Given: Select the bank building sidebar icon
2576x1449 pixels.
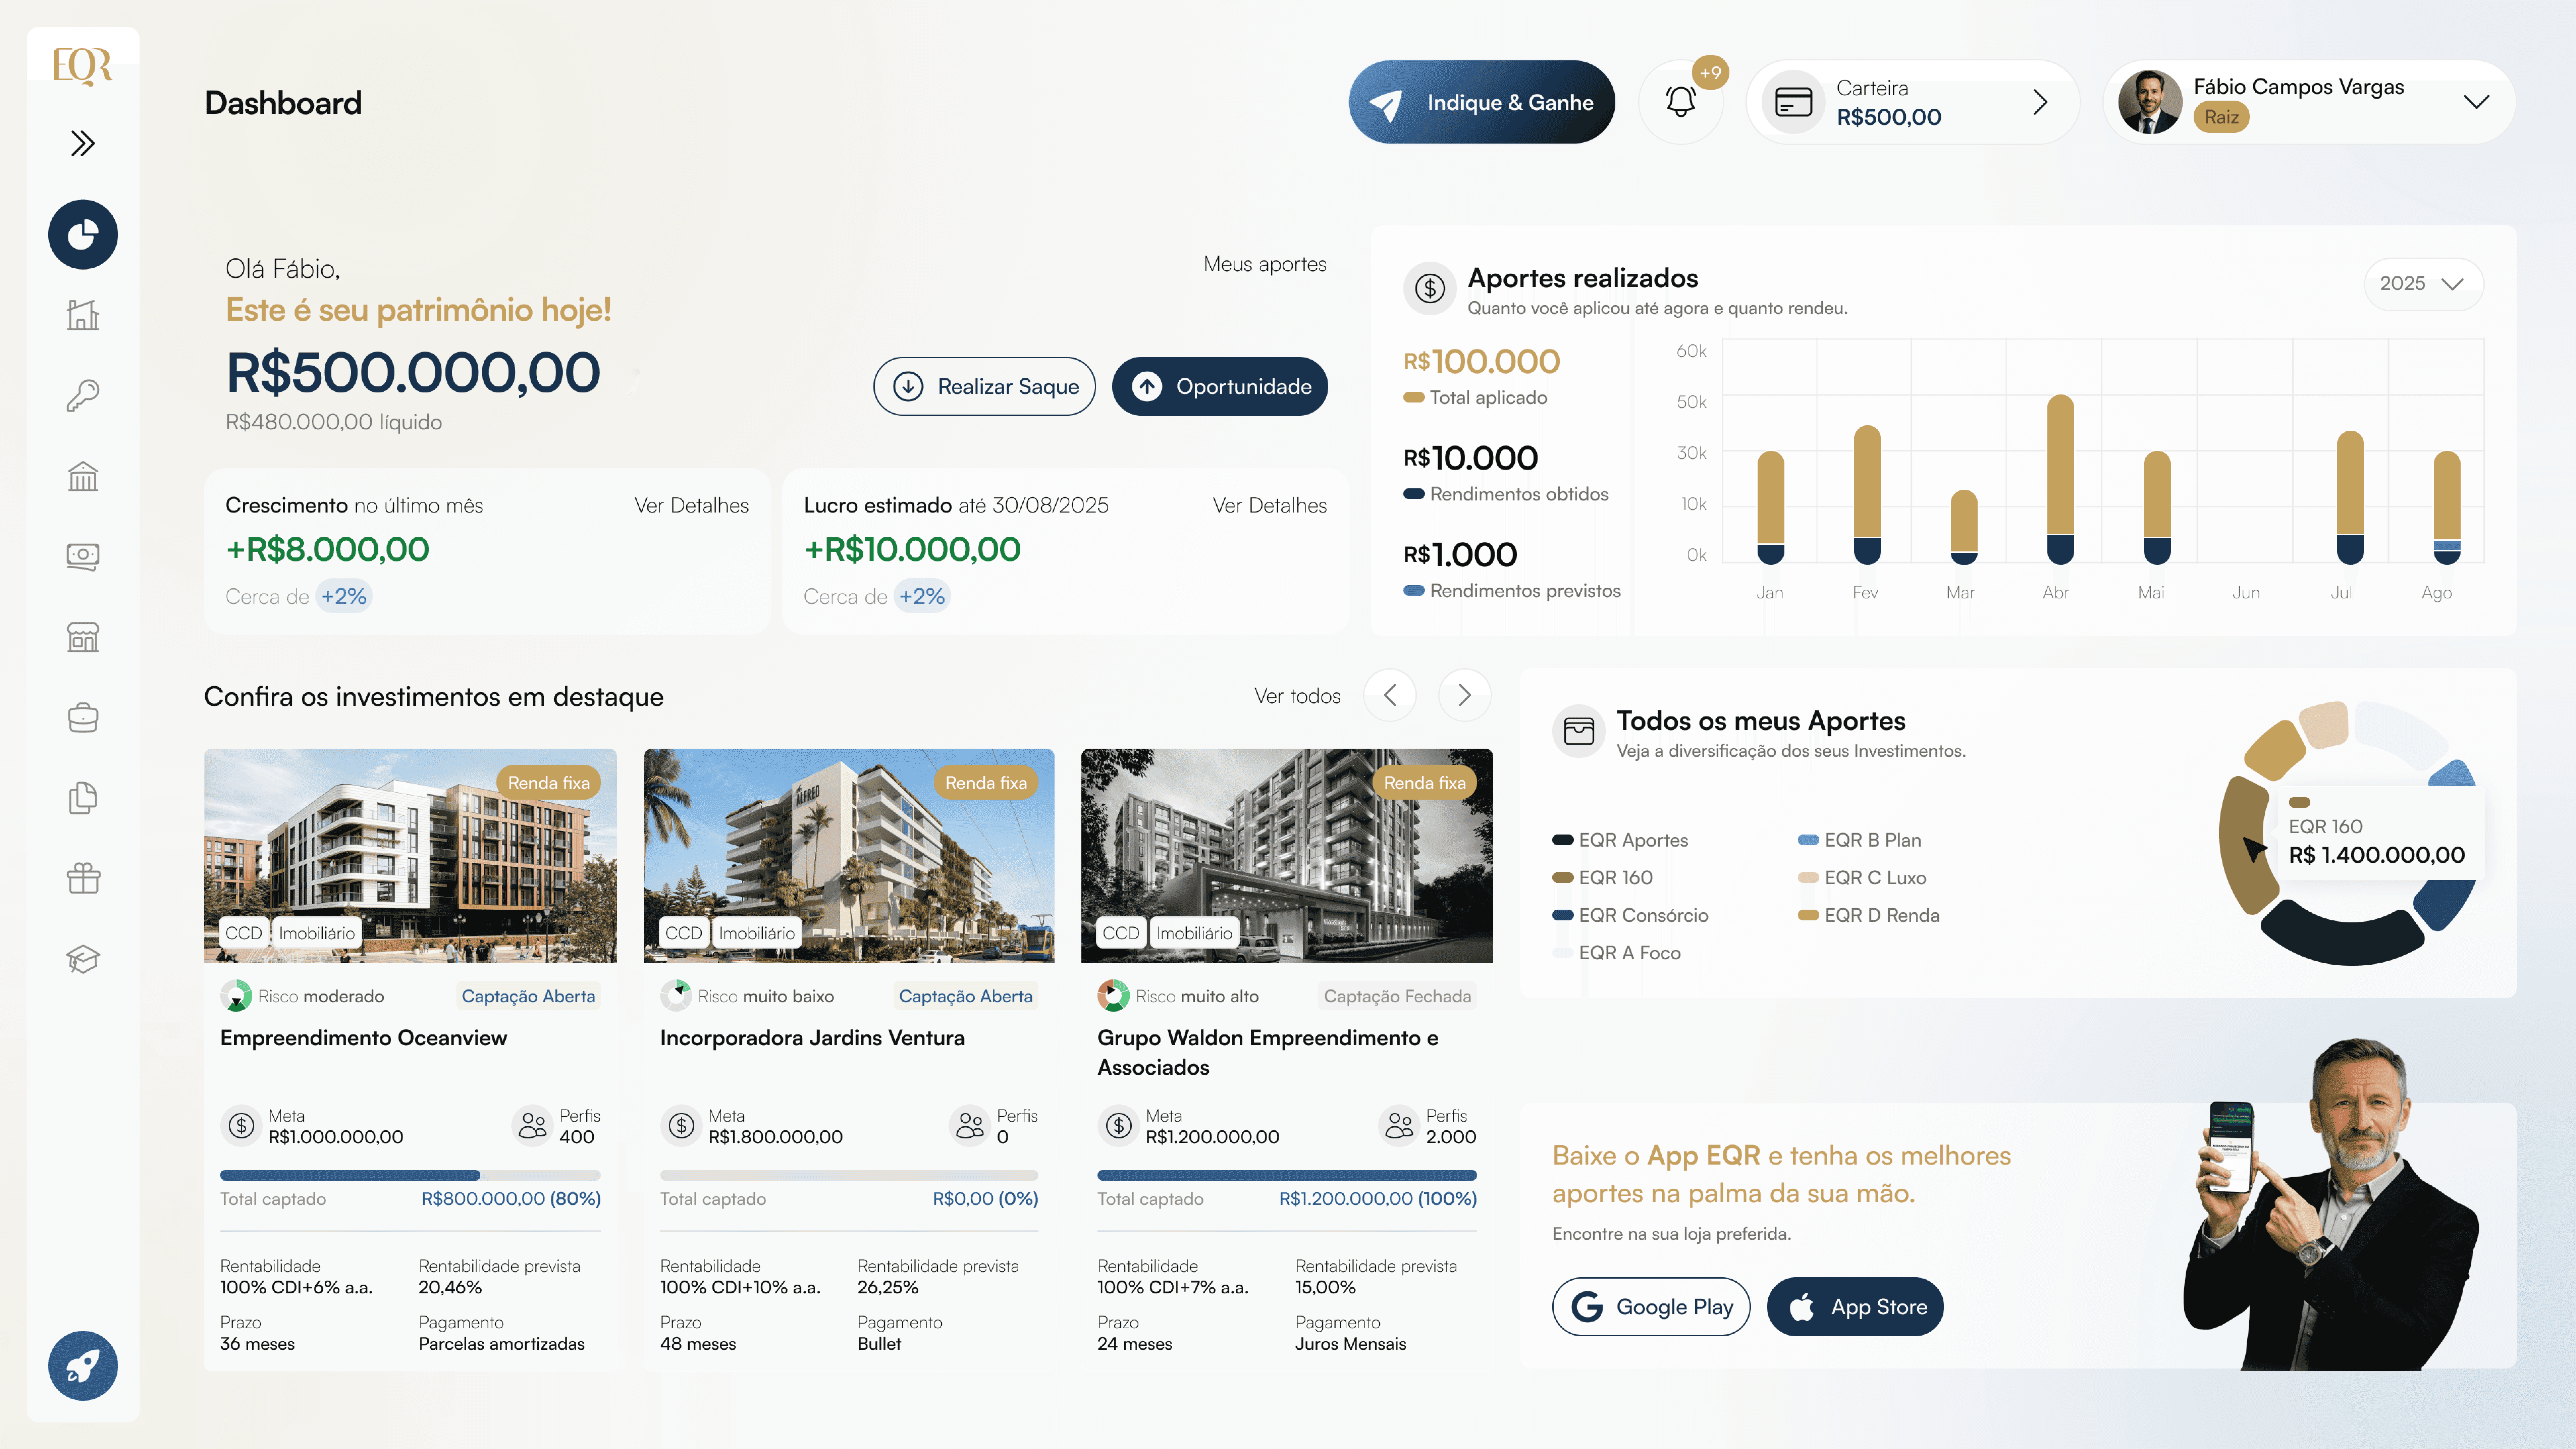Looking at the screenshot, I should click(x=83, y=476).
